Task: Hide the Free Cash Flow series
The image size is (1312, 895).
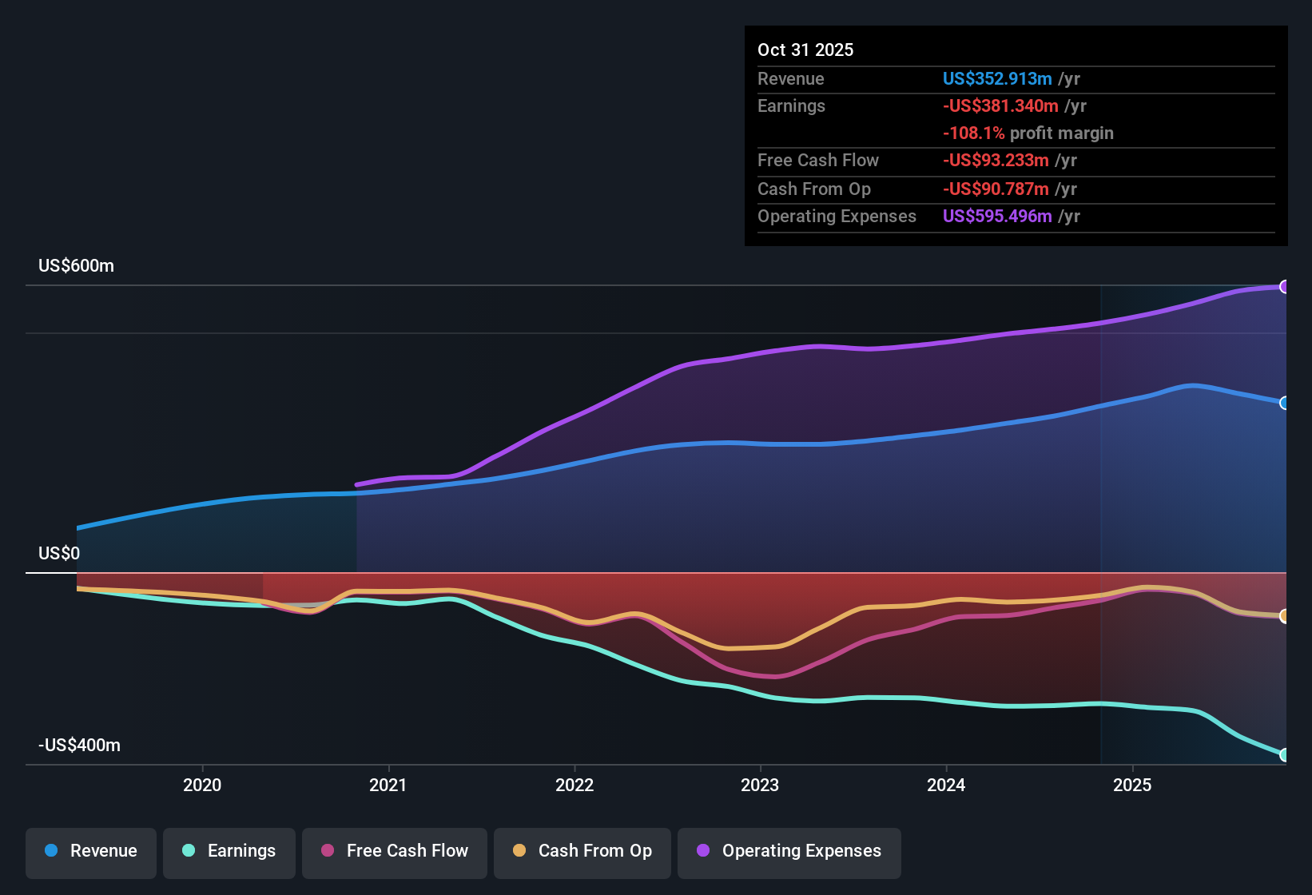Action: (x=395, y=851)
